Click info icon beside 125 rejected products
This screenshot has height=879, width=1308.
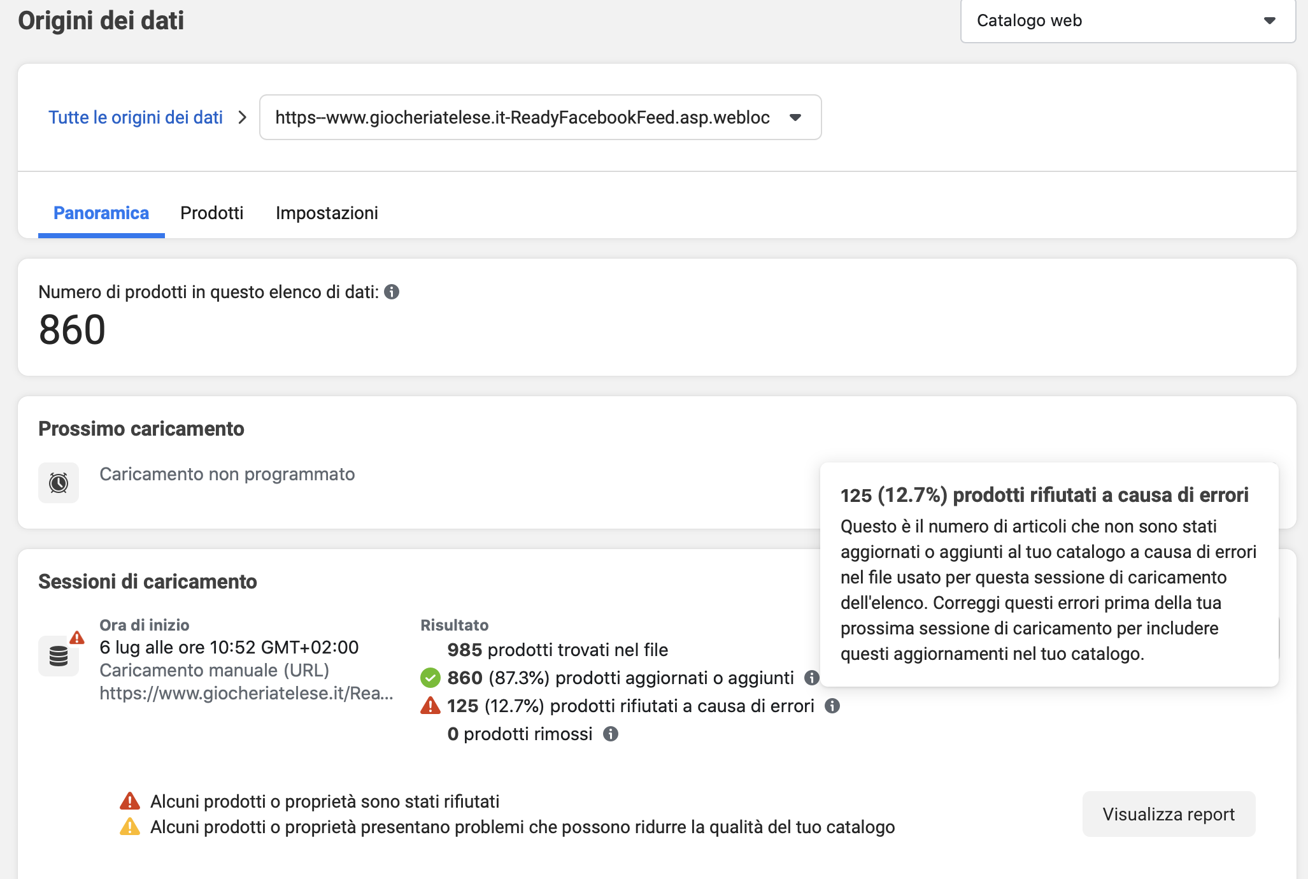pos(832,706)
